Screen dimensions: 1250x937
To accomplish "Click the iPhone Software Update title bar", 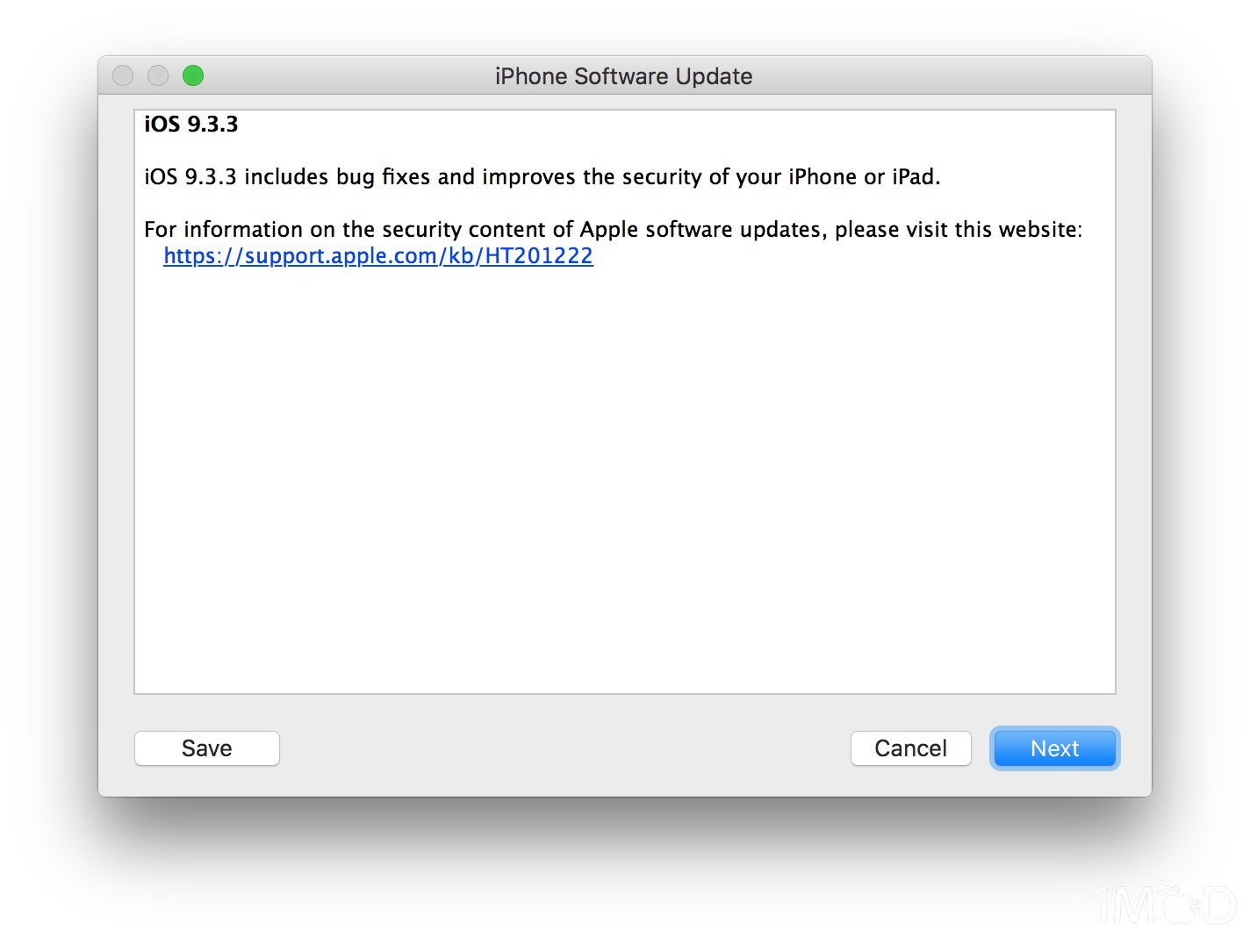I will [624, 76].
